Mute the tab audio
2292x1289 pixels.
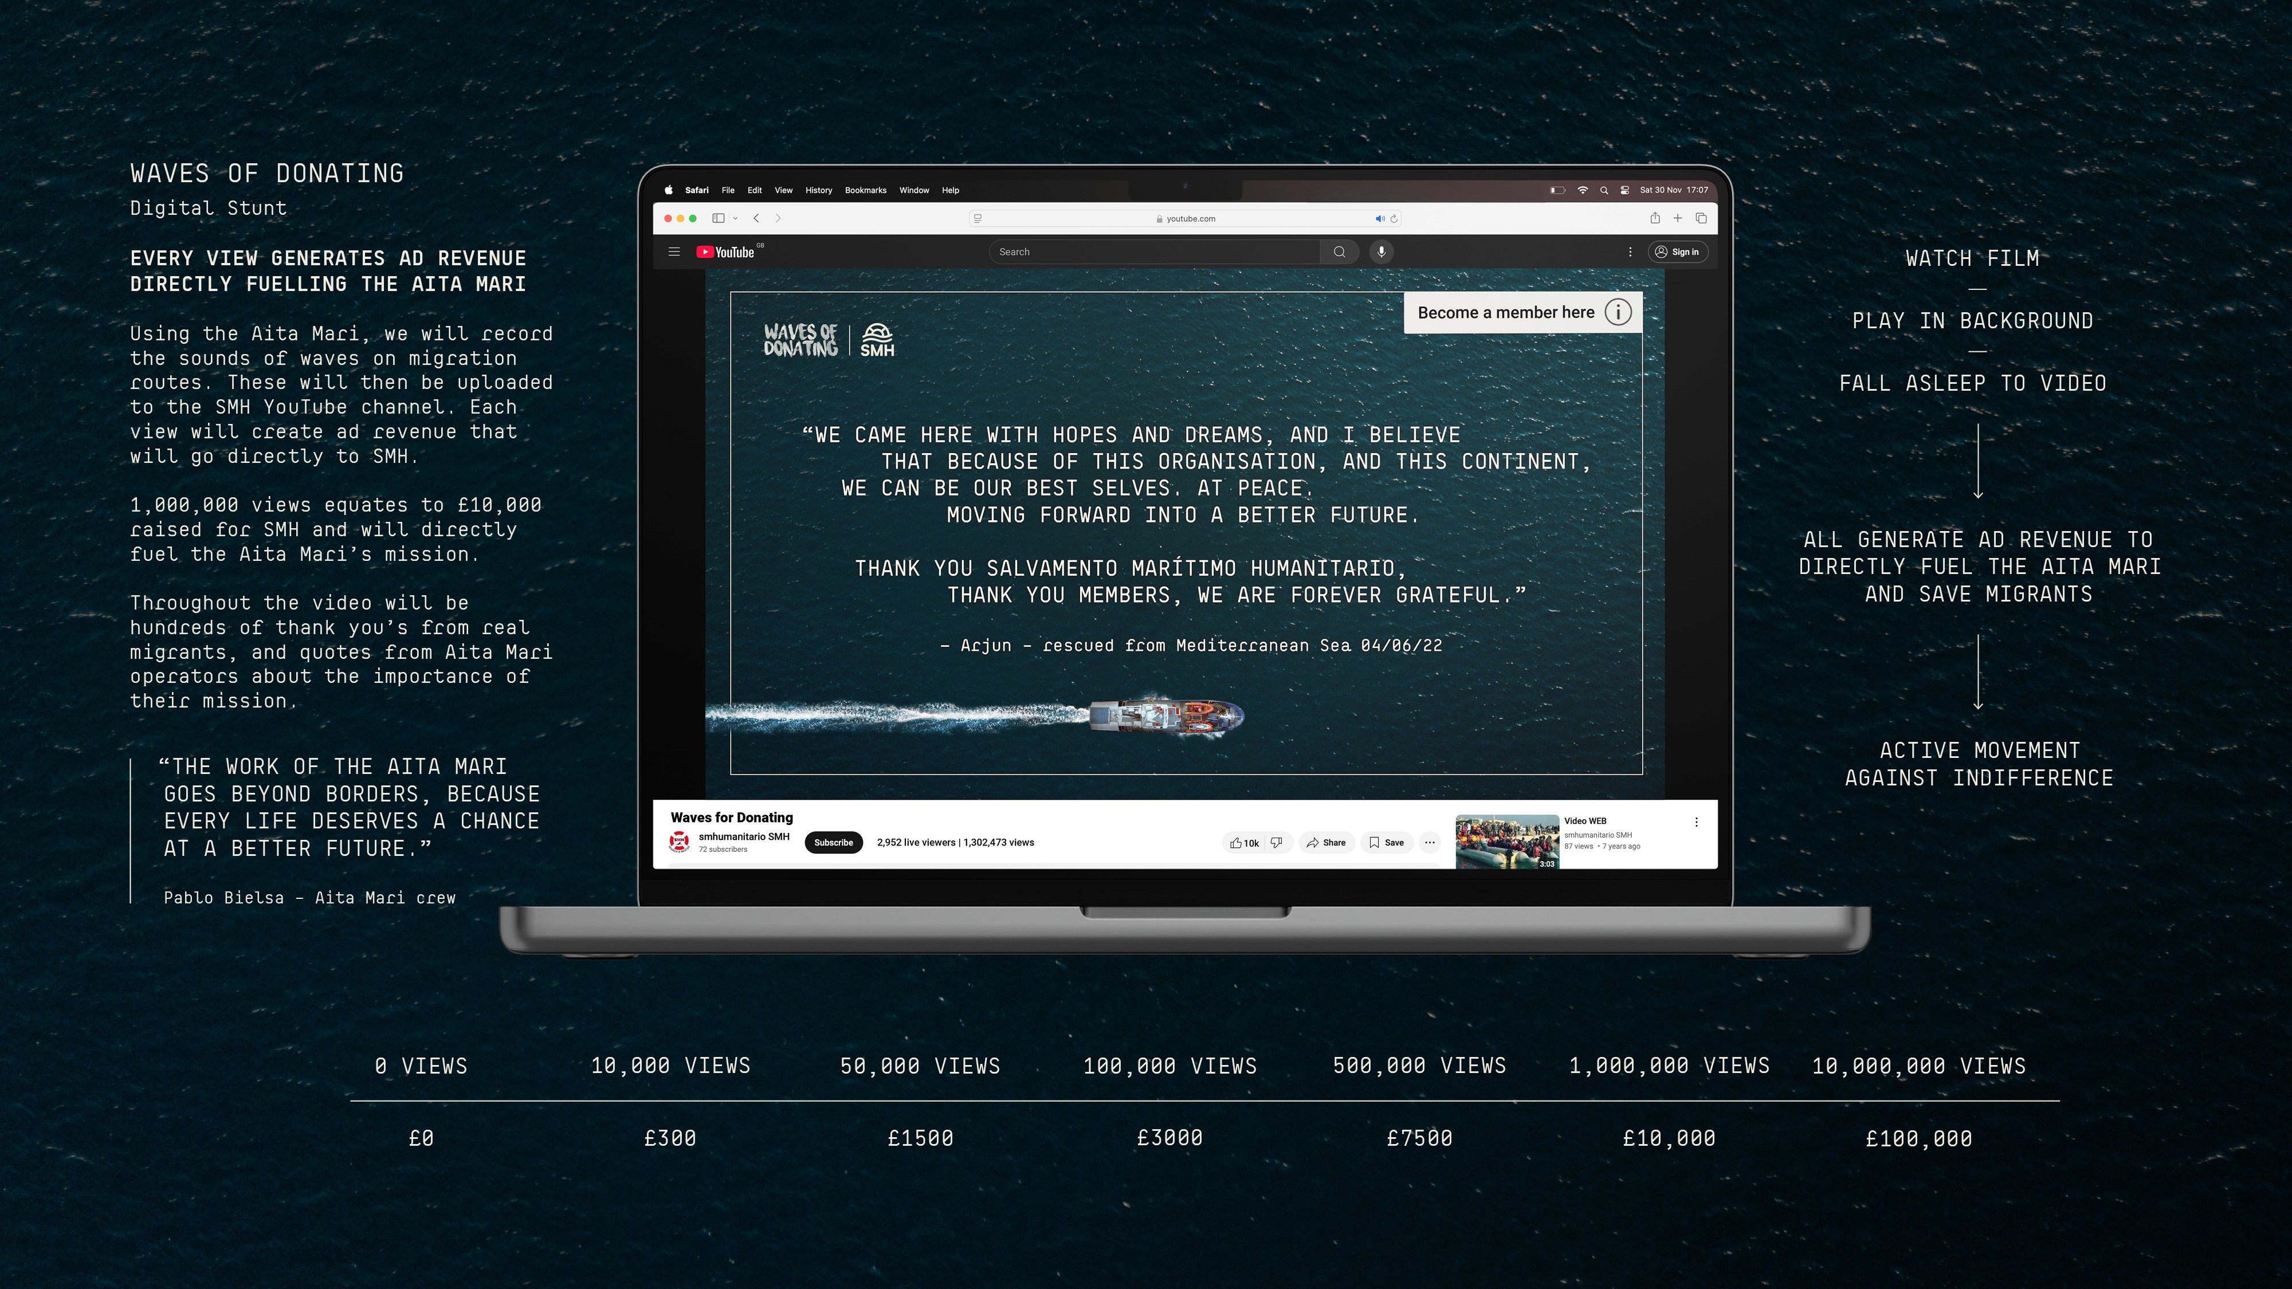click(x=1380, y=219)
